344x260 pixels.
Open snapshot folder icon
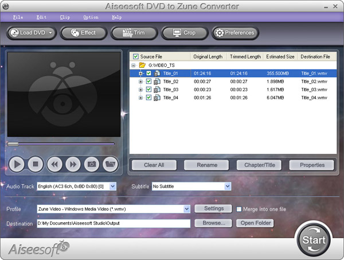(110, 164)
